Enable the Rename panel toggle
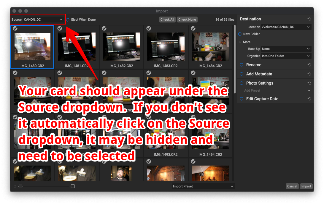Screen dimensions: 324x204 point(241,65)
